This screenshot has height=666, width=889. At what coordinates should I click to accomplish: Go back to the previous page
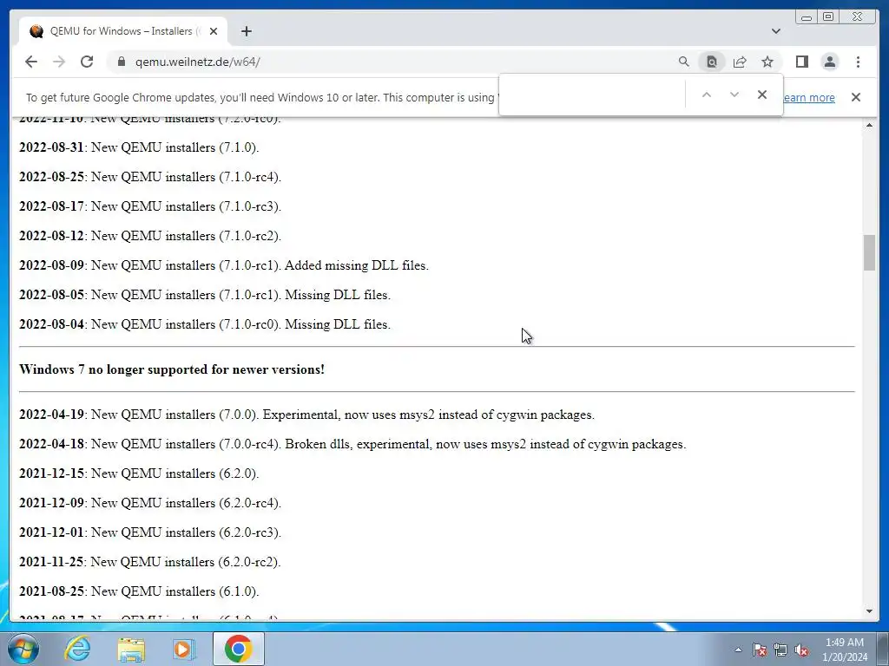(x=31, y=62)
